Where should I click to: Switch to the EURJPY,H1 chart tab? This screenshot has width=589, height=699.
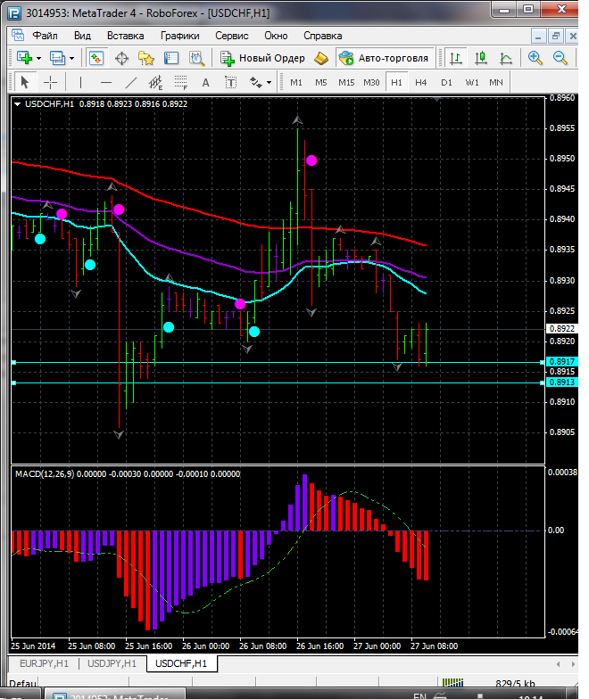[44, 663]
